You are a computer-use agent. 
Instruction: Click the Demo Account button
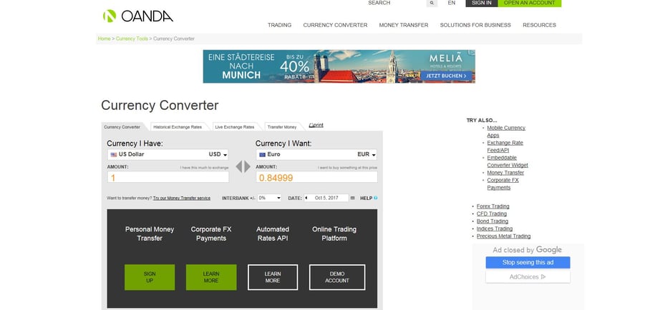point(337,277)
